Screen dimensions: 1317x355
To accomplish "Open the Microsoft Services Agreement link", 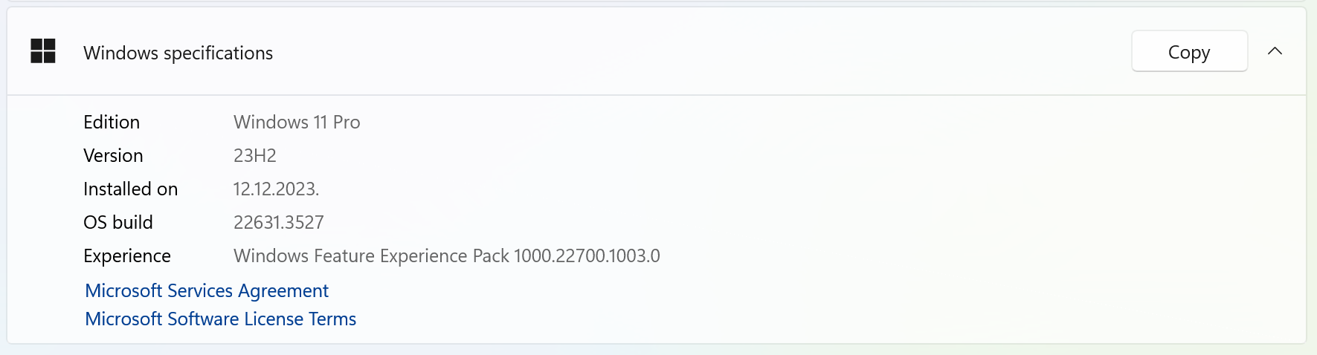I will 207,290.
